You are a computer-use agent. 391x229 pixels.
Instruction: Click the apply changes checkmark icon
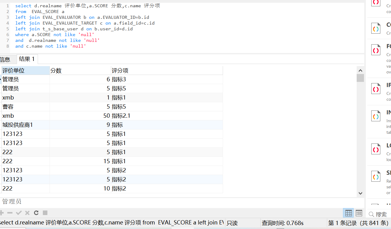tap(19, 213)
